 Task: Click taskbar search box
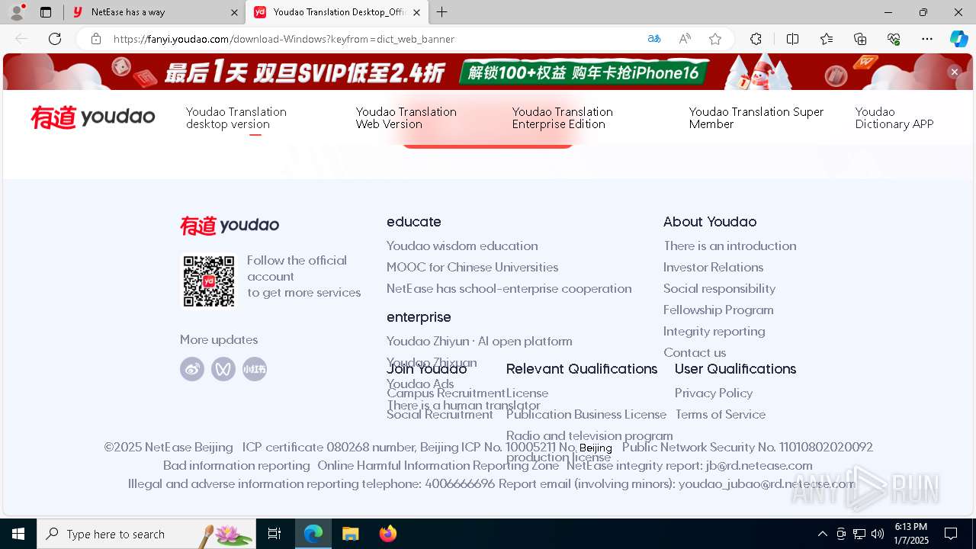pyautogui.click(x=146, y=534)
